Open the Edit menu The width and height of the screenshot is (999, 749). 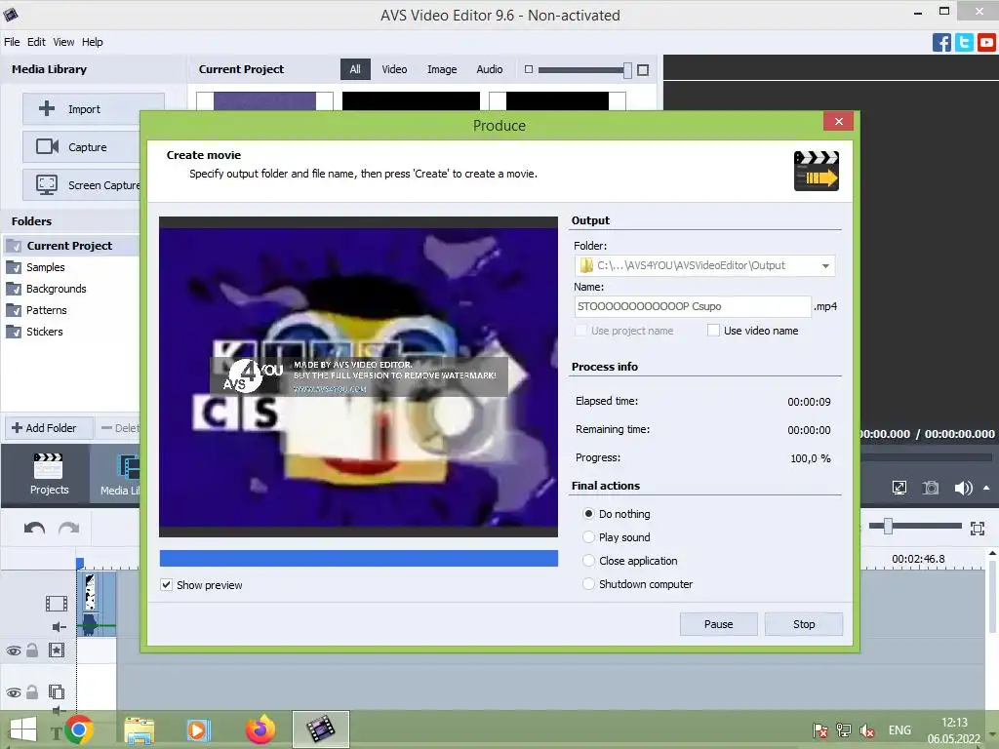click(x=36, y=42)
